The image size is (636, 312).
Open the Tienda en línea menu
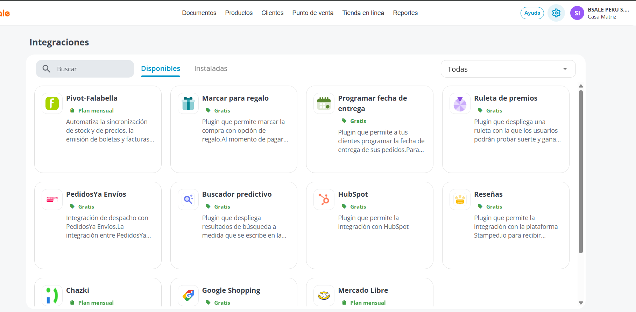(x=363, y=13)
